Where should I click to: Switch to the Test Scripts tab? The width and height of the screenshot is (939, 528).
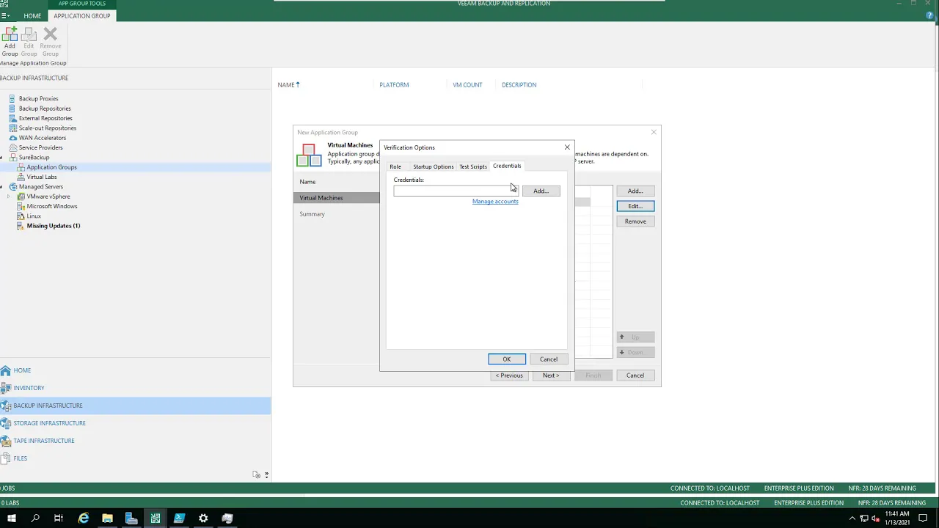click(x=473, y=166)
